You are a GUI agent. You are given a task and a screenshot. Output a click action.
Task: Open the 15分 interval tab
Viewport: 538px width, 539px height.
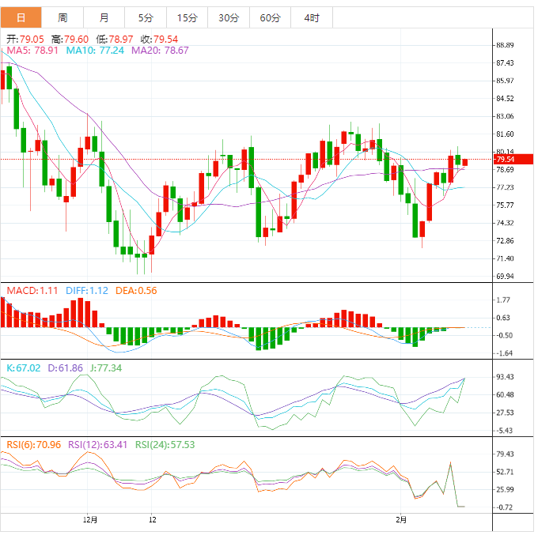pos(188,17)
